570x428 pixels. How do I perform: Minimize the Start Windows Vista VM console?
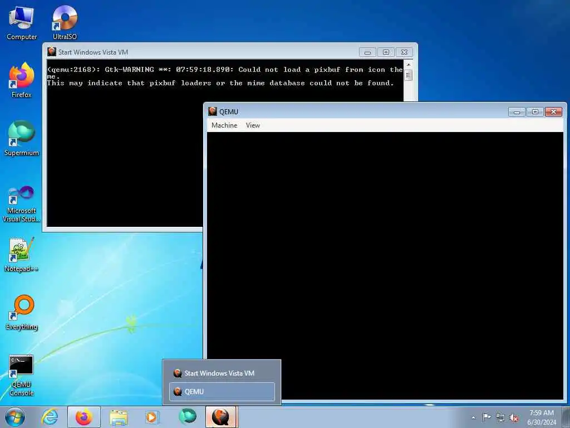[367, 52]
